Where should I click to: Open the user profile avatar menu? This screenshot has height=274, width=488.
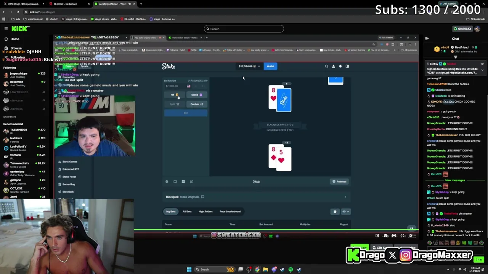[x=477, y=29]
